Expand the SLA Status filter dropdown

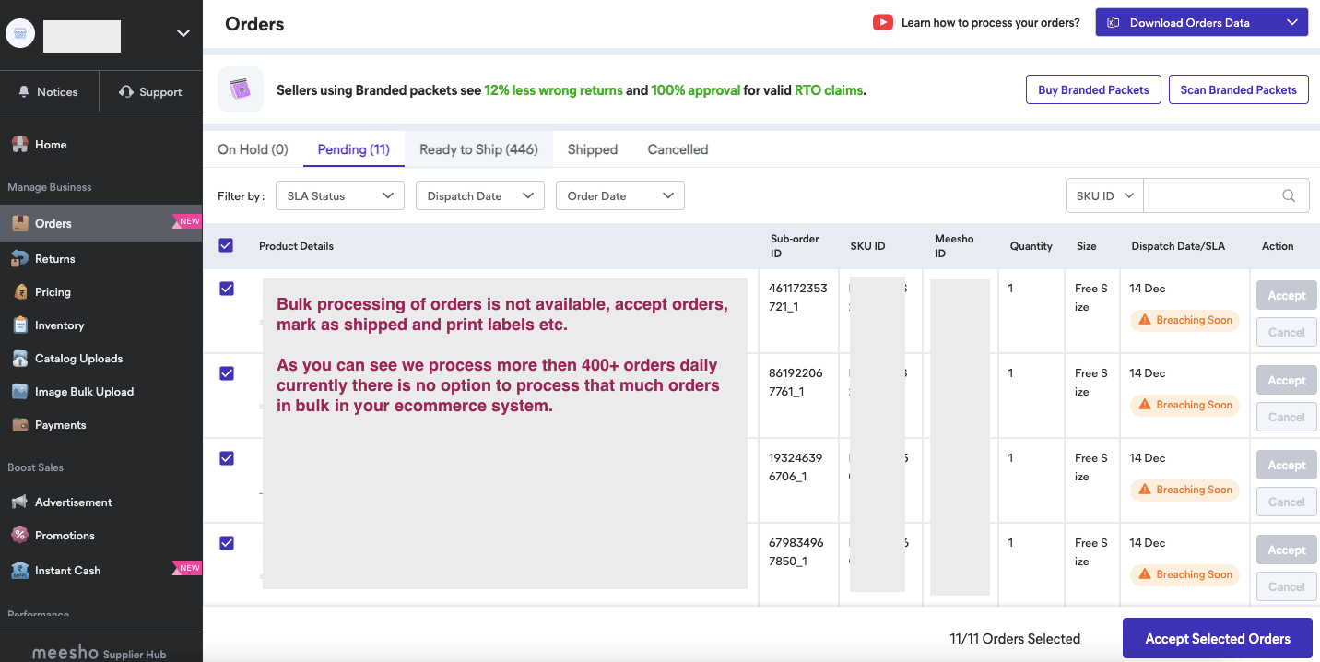coord(339,195)
